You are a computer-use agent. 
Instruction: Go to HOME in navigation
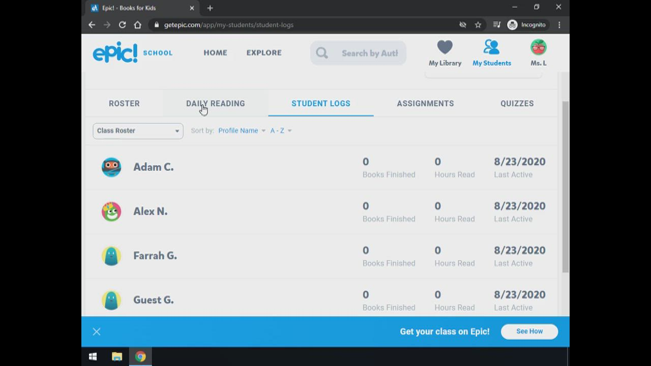215,52
